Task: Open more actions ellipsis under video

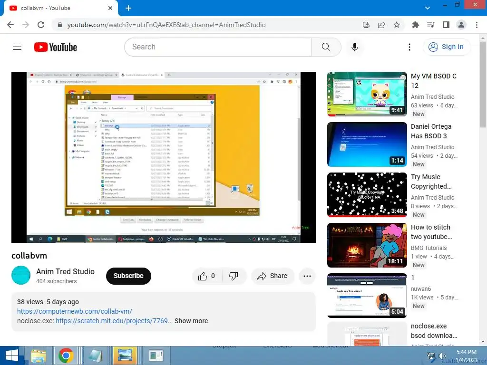Action: coord(307,276)
